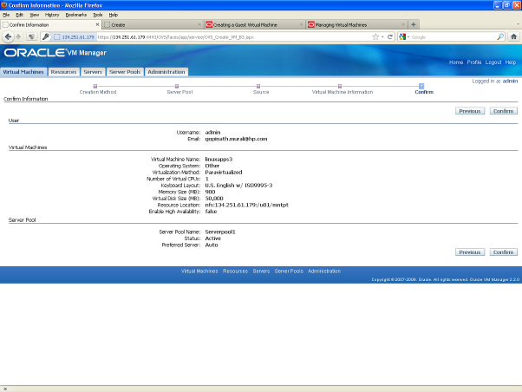Click the resource location nfs path text
Viewport: 522px width, 392px height.
246,205
